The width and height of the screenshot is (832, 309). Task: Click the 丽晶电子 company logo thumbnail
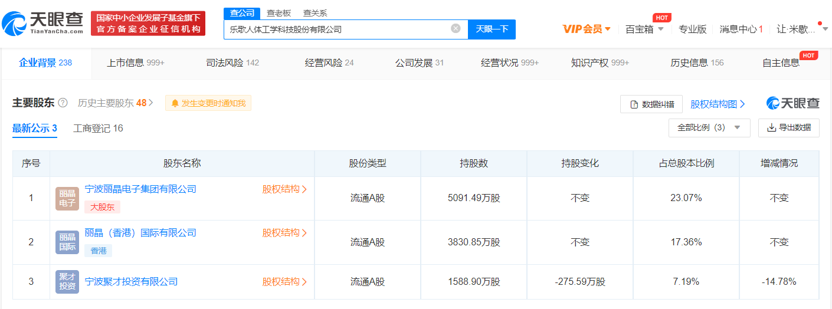click(67, 199)
